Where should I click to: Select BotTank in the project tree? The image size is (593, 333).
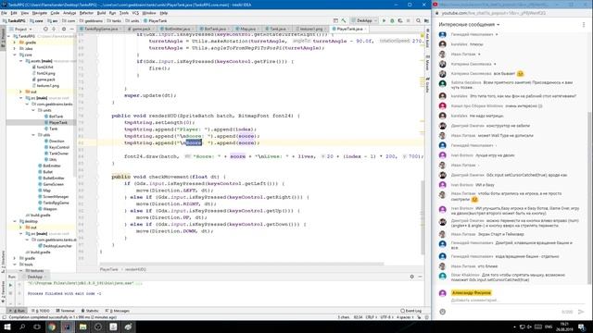coord(56,117)
